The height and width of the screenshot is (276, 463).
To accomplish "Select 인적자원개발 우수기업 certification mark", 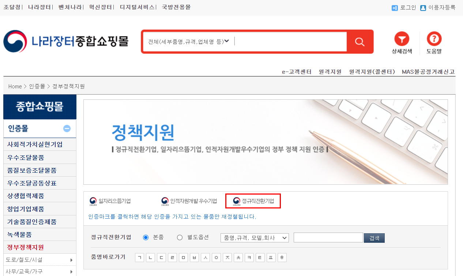I will point(189,201).
